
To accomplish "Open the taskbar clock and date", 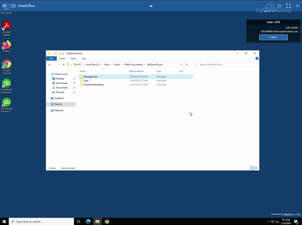I will (x=286, y=221).
